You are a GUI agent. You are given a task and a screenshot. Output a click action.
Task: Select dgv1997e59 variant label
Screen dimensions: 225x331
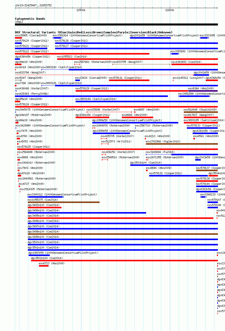click(x=63, y=253)
